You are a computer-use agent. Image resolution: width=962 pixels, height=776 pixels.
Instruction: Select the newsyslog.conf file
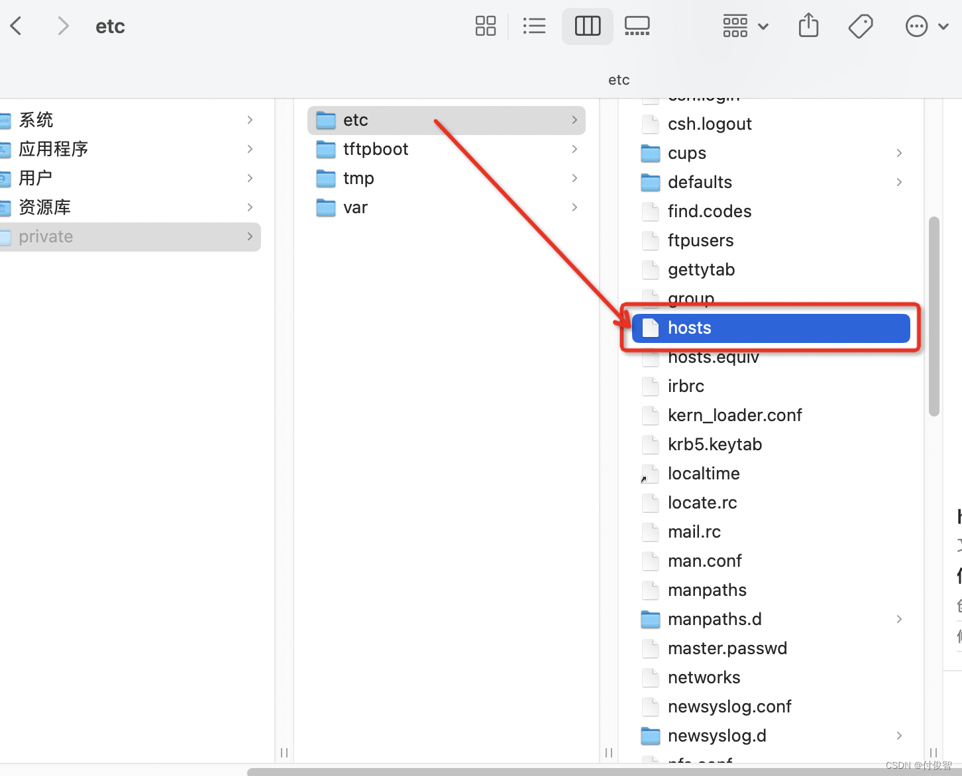tap(771, 706)
